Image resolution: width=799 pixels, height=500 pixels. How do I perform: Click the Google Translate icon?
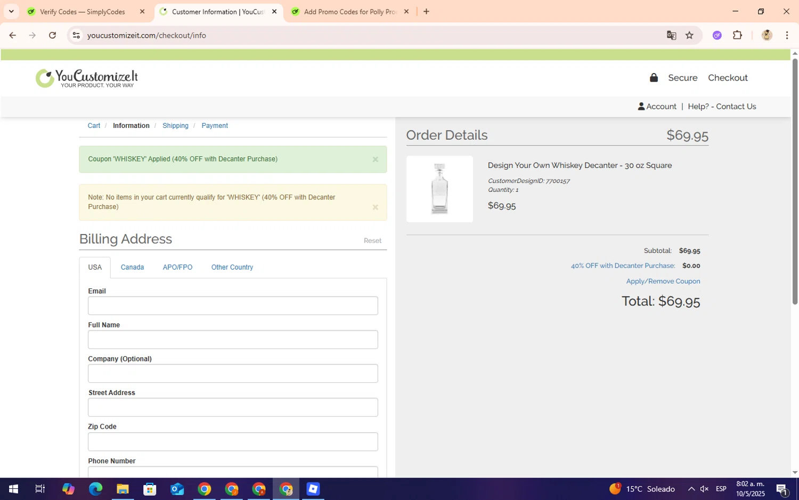click(671, 35)
